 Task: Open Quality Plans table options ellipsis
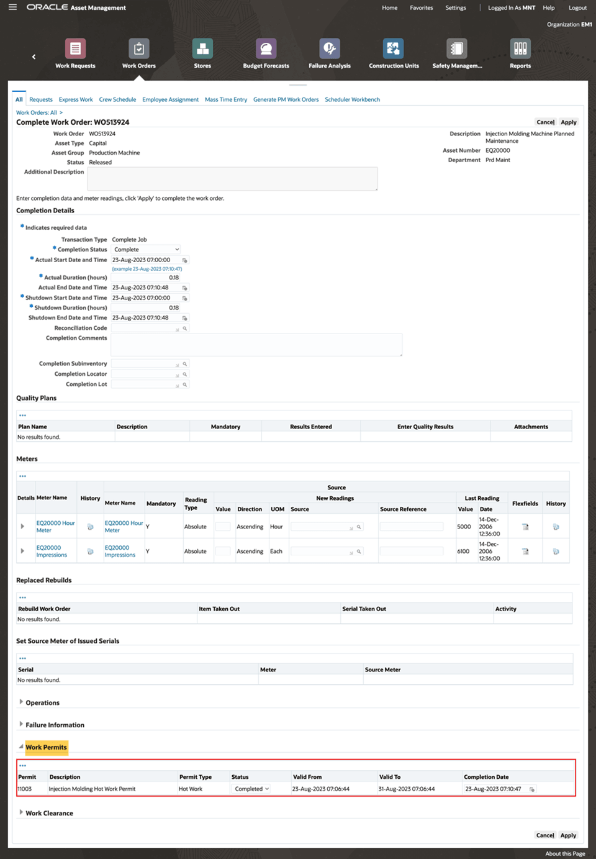click(22, 416)
